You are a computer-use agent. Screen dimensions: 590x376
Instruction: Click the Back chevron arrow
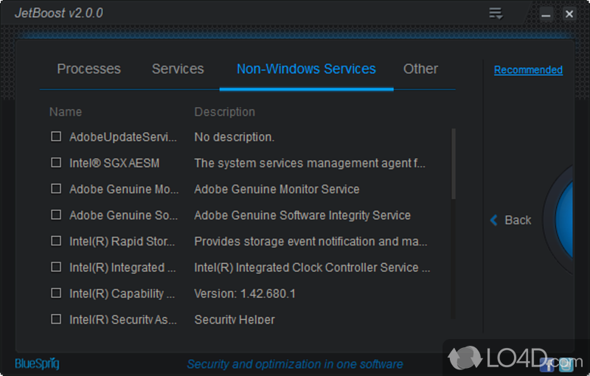pyautogui.click(x=494, y=220)
